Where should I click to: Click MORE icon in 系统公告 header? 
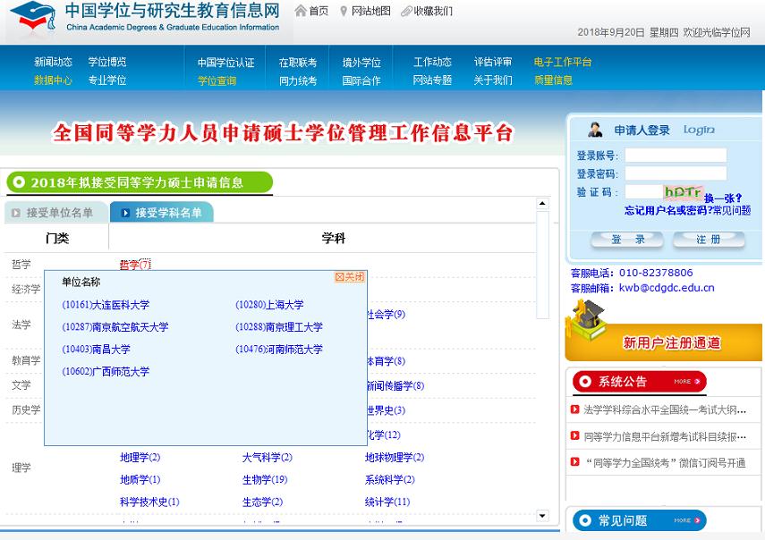point(684,382)
